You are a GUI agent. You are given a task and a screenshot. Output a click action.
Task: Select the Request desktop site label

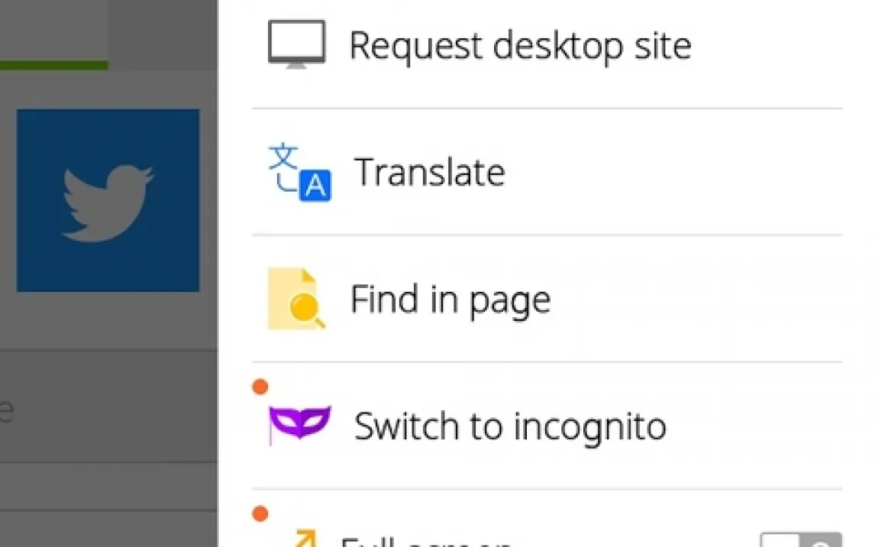tap(519, 46)
